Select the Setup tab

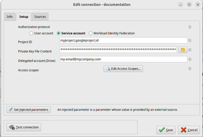[24, 17]
